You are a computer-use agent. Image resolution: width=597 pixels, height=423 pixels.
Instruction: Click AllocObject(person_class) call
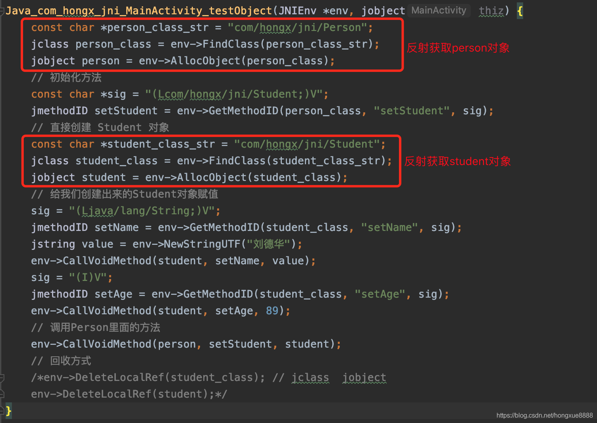(249, 61)
